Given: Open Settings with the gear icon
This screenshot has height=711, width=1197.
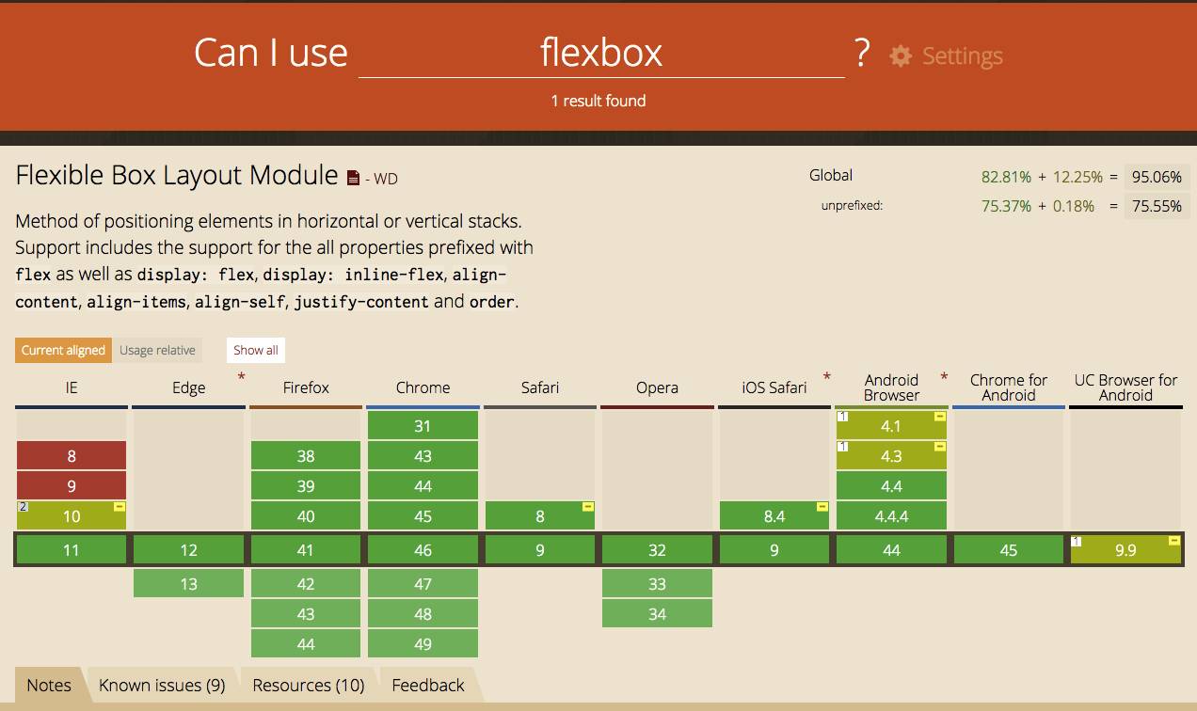Looking at the screenshot, I should (901, 56).
